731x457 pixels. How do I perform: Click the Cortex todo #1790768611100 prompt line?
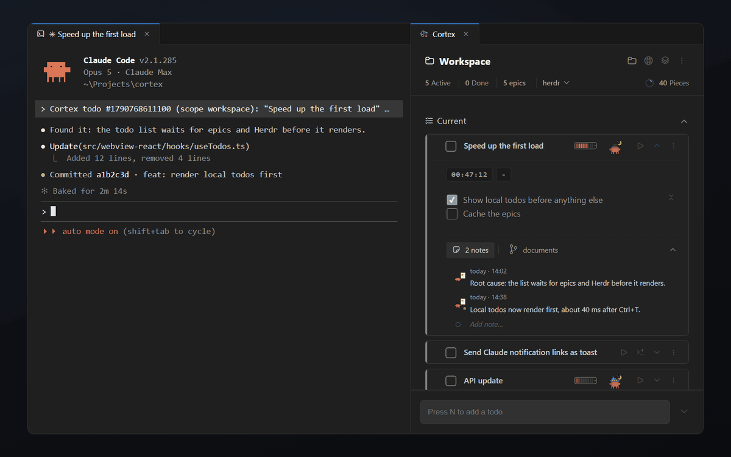(x=219, y=109)
